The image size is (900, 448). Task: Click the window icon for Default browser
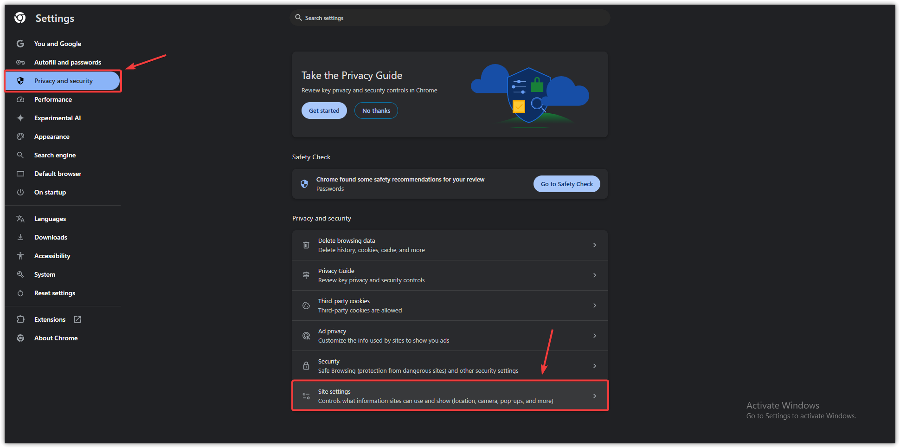[x=20, y=174]
